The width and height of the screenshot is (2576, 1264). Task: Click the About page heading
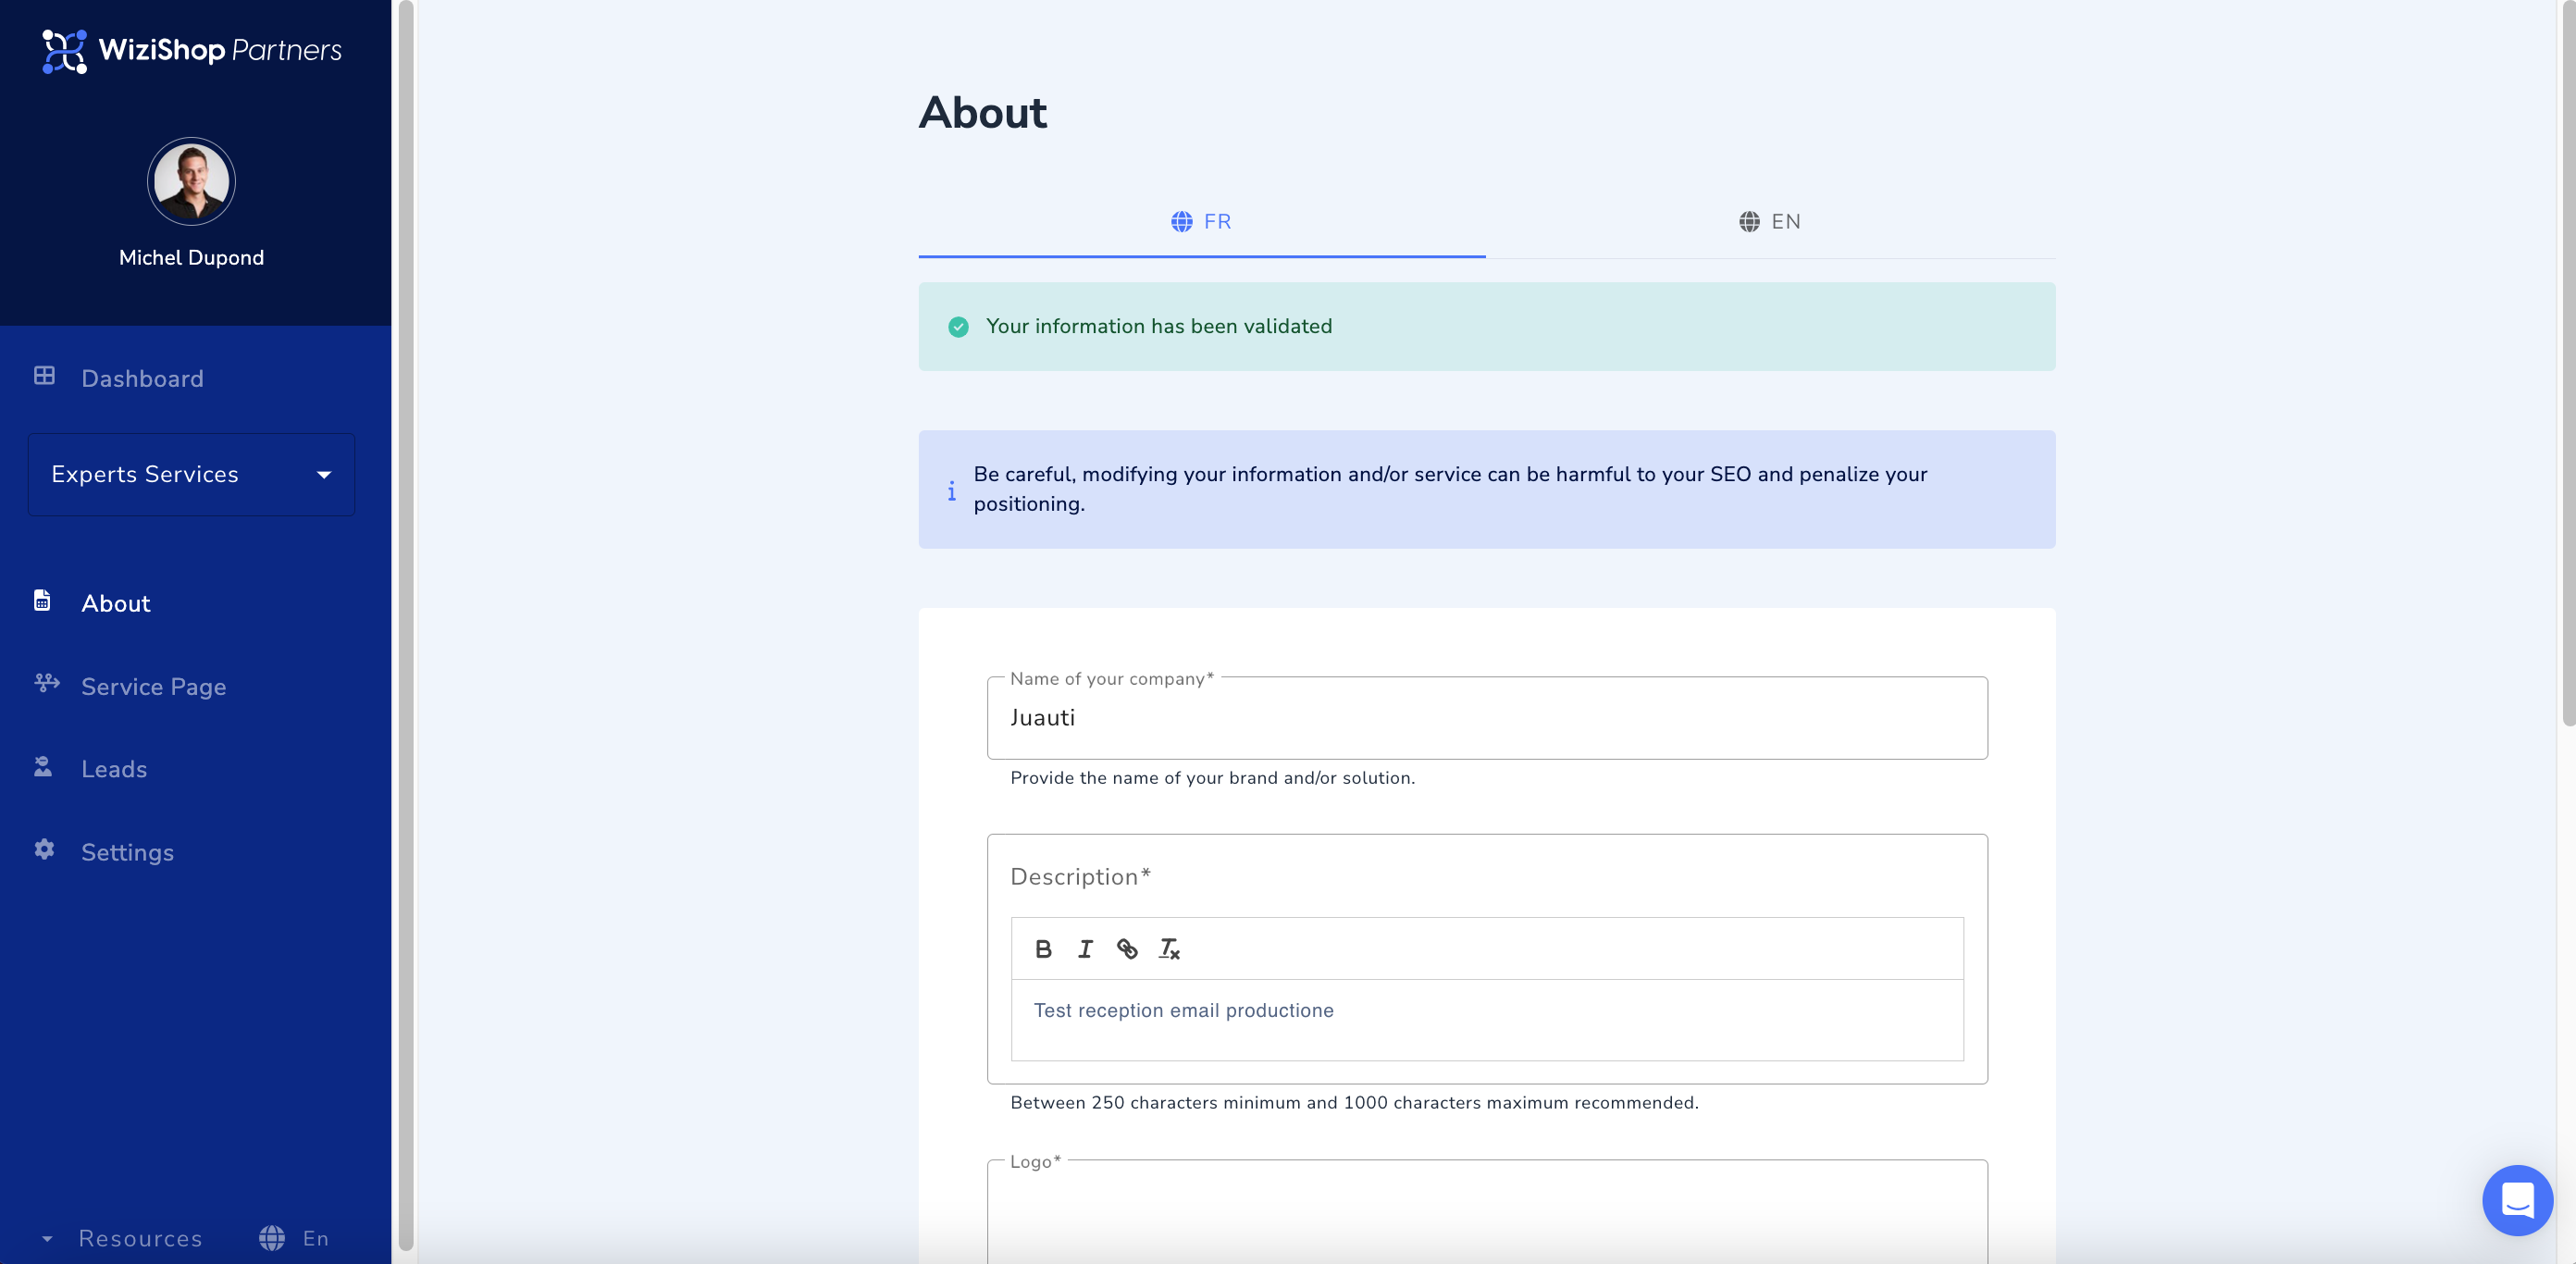[983, 112]
